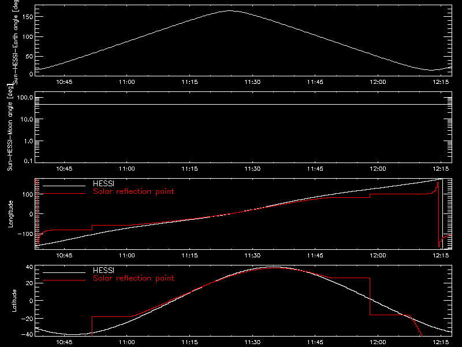Click 11:30 label under Moon angle plot

[252, 169]
